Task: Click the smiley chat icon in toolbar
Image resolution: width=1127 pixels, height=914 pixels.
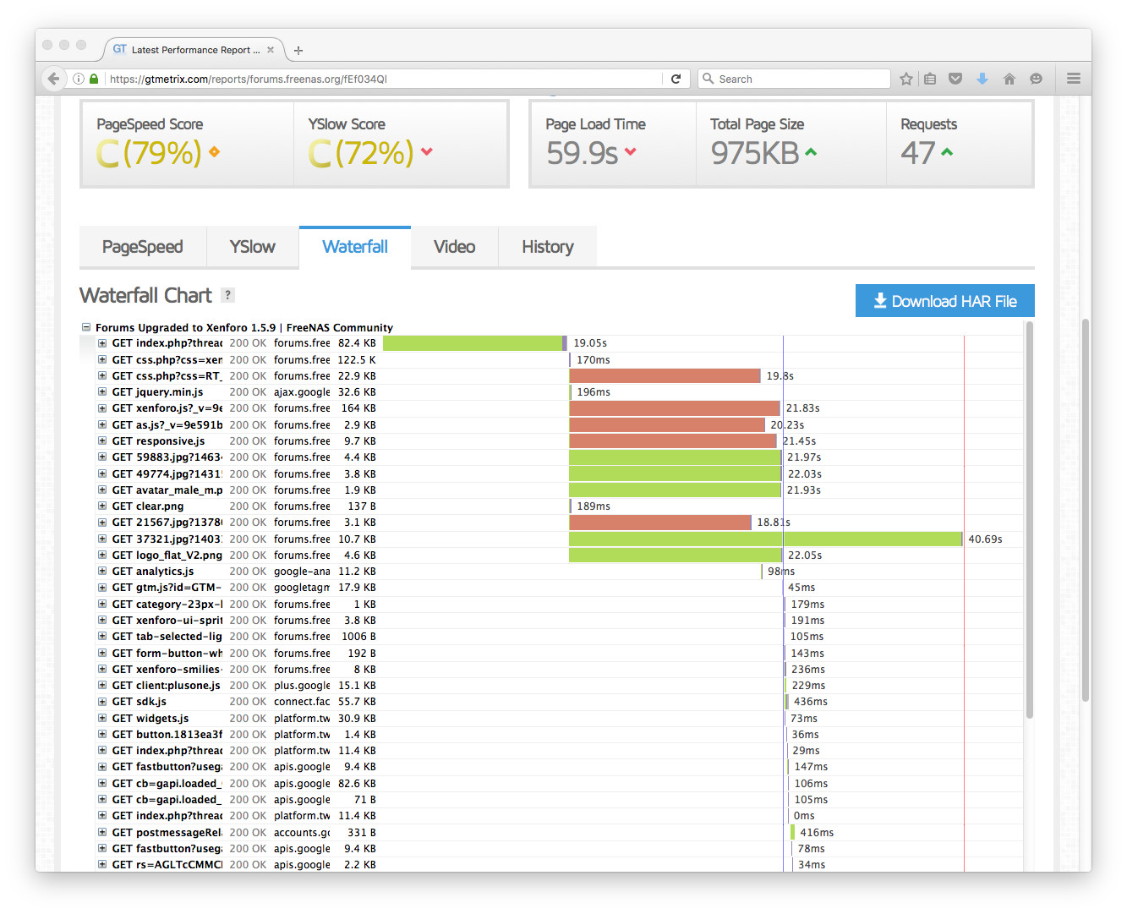Action: (1036, 79)
